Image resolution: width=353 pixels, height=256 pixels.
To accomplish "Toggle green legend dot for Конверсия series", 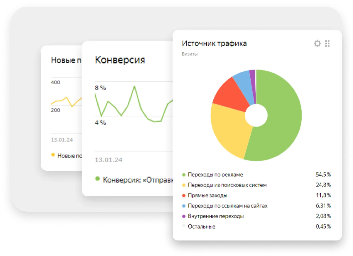I will pos(97,179).
